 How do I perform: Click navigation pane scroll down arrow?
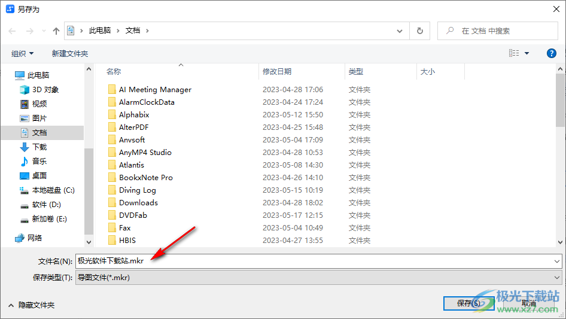89,242
